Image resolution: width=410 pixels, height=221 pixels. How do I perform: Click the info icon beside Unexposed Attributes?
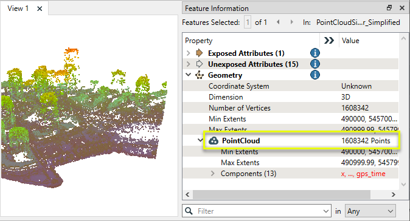click(315, 64)
